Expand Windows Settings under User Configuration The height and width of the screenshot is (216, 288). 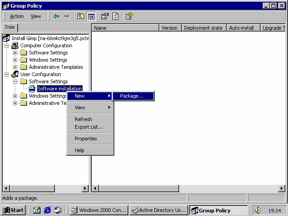point(15,96)
